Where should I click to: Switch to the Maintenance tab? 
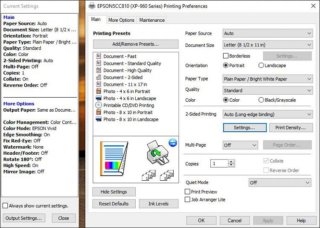(152, 20)
